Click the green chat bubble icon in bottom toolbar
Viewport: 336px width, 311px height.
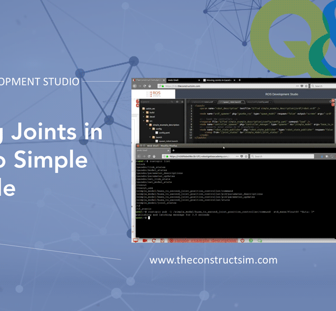tap(260, 241)
